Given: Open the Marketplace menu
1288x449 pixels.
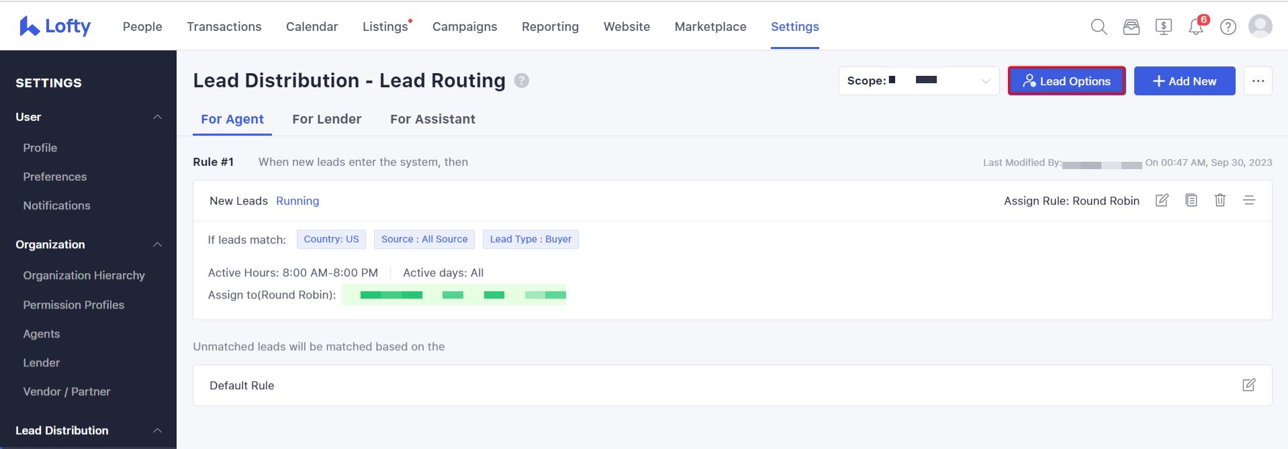Looking at the screenshot, I should click(x=710, y=27).
